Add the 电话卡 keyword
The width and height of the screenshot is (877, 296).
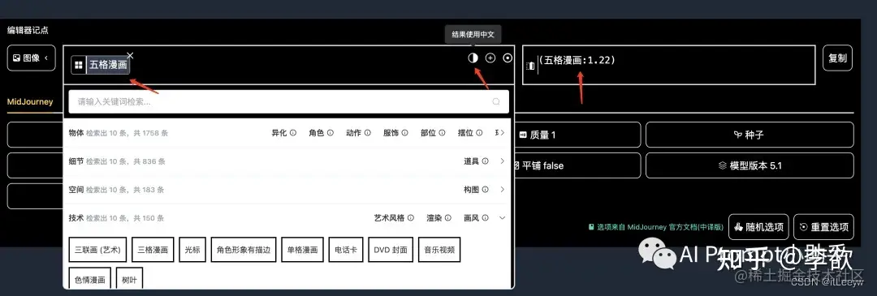[x=346, y=250]
